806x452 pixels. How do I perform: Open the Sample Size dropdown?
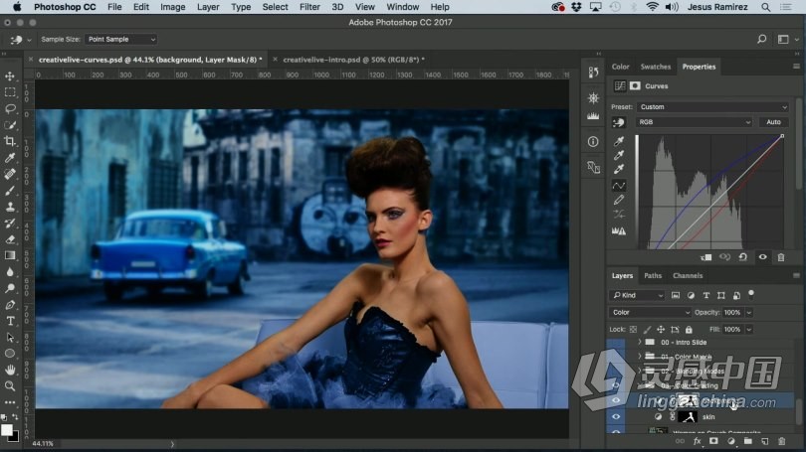pos(120,40)
